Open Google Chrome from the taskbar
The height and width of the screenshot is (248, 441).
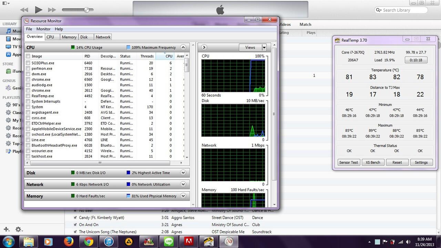pos(88,241)
